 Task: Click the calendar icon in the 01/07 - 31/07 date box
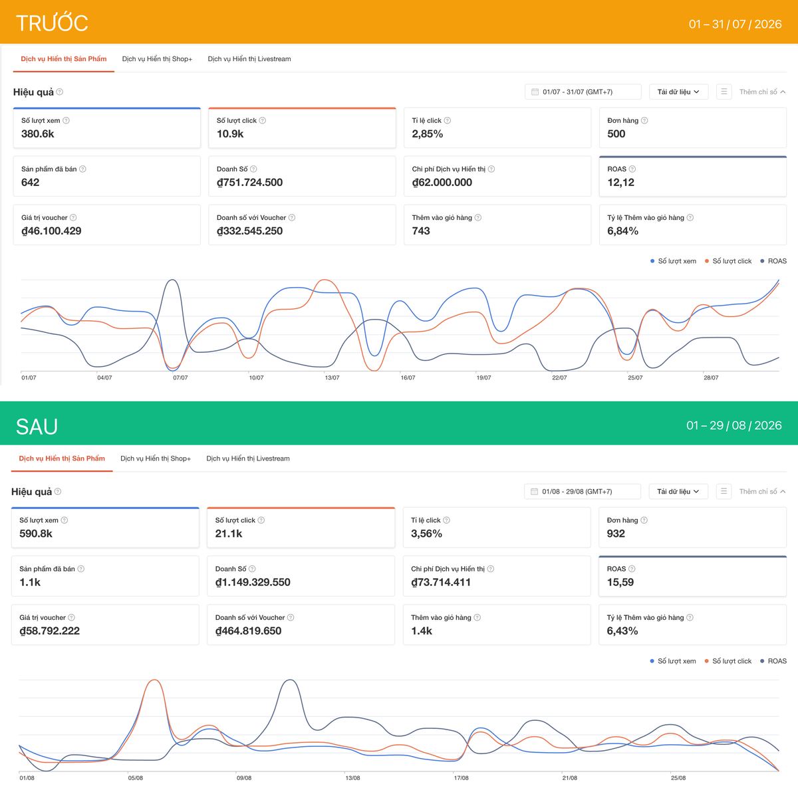[535, 92]
